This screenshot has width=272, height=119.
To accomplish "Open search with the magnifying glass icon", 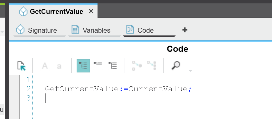I will (x=176, y=65).
